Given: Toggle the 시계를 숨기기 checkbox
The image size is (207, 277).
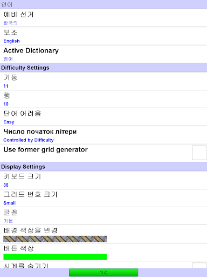Looking at the screenshot, I should click(x=199, y=266).
